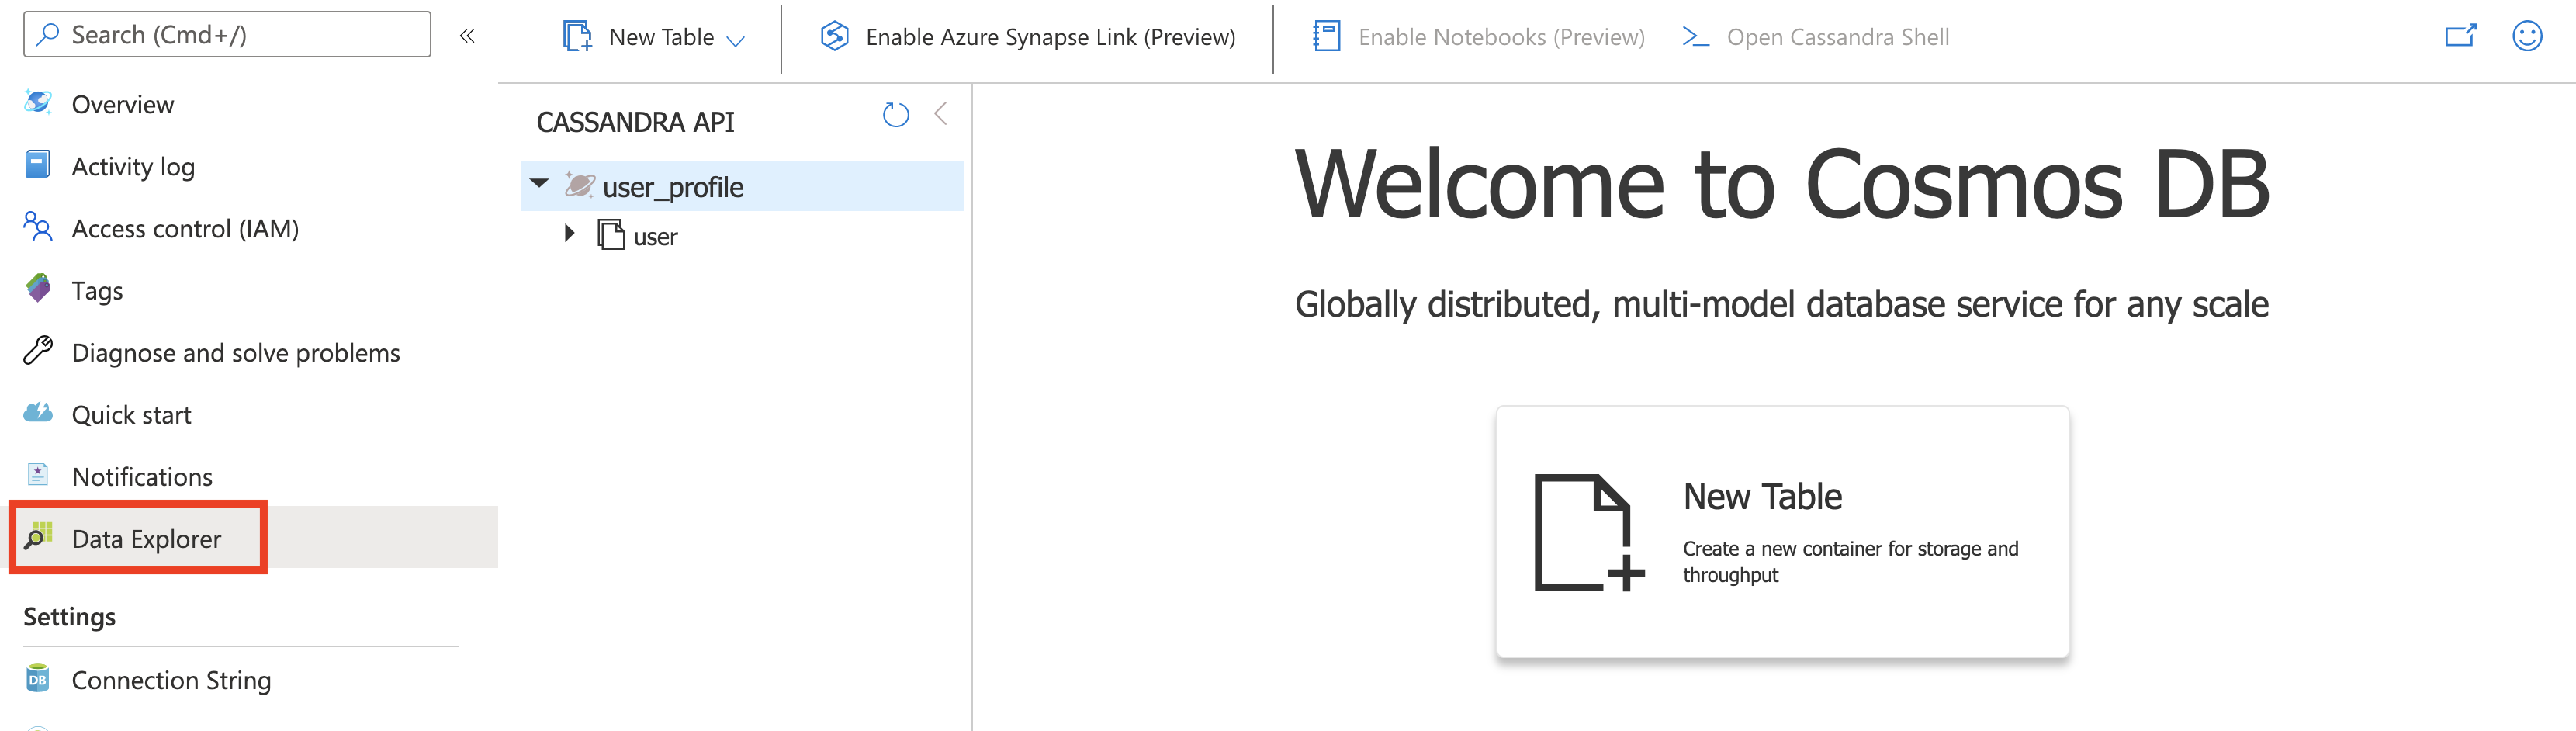Collapse the left sidebar with double chevron
The width and height of the screenshot is (2576, 731).
pyautogui.click(x=467, y=36)
